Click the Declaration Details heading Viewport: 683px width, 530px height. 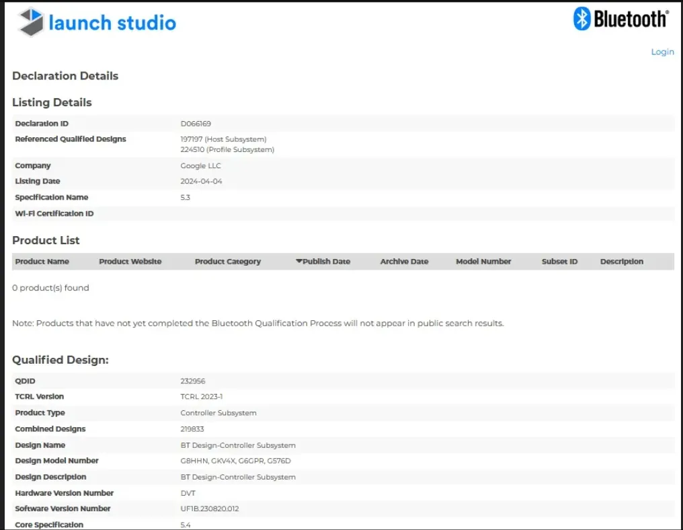tap(65, 76)
